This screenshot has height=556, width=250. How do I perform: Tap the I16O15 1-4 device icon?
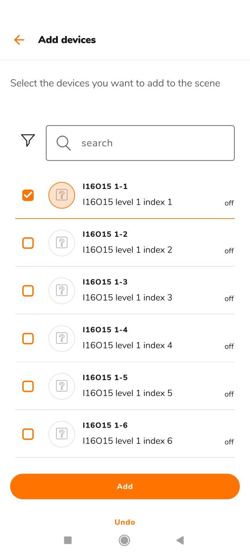[62, 338]
